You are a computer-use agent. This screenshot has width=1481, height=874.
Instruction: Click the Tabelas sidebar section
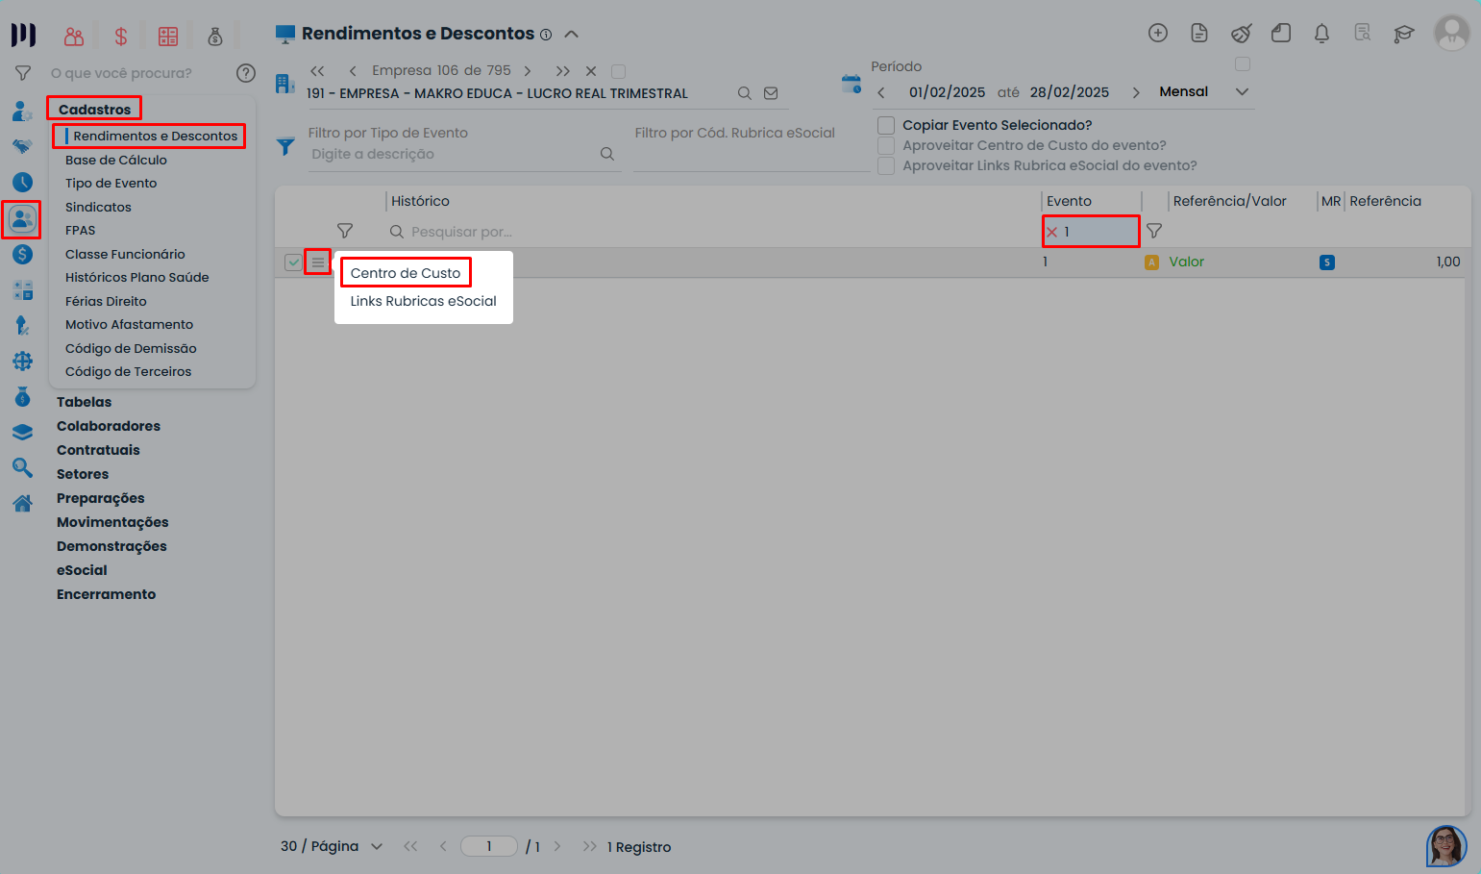click(x=84, y=401)
